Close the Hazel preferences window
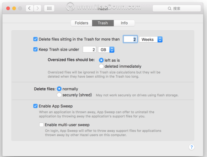Image resolution: width=207 pixels, height=157 pixels. point(8,9)
